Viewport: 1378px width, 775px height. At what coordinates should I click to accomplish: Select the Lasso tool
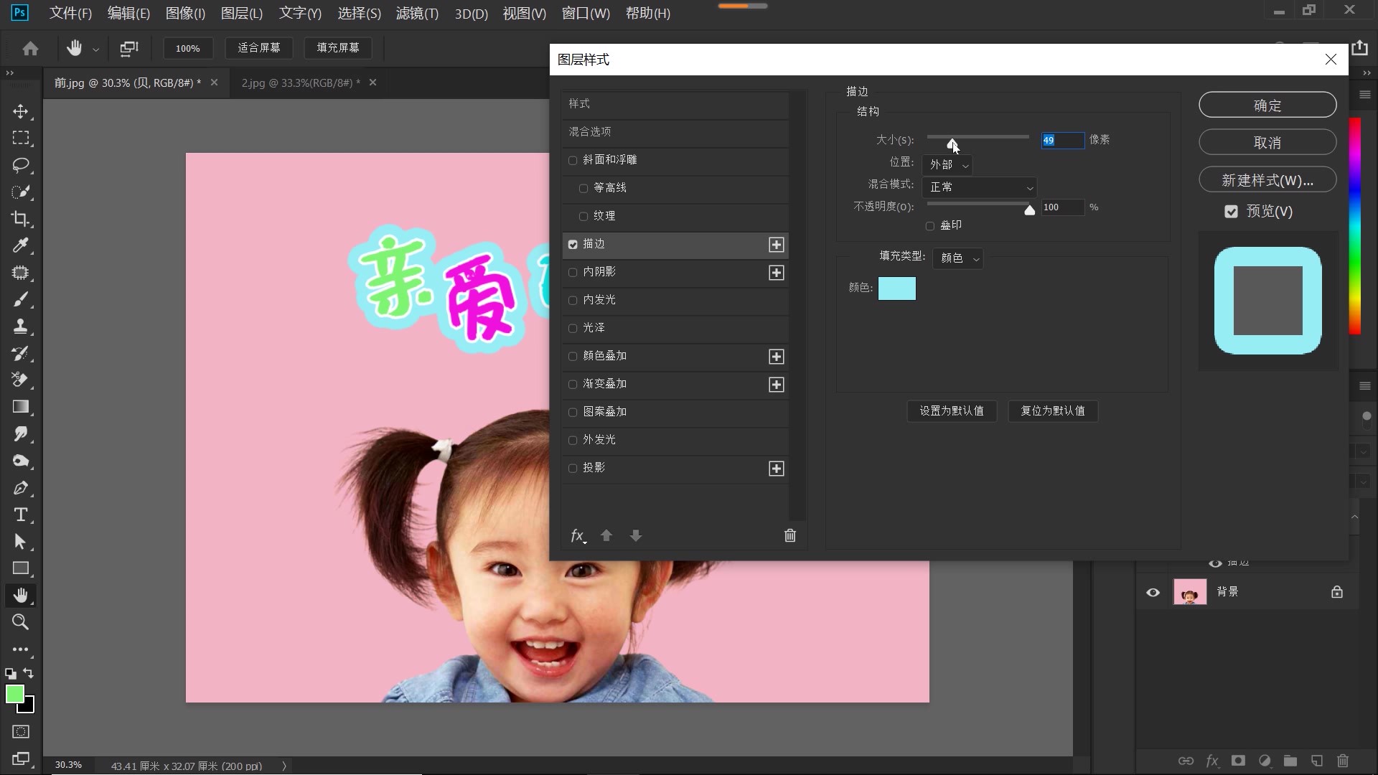tap(21, 165)
